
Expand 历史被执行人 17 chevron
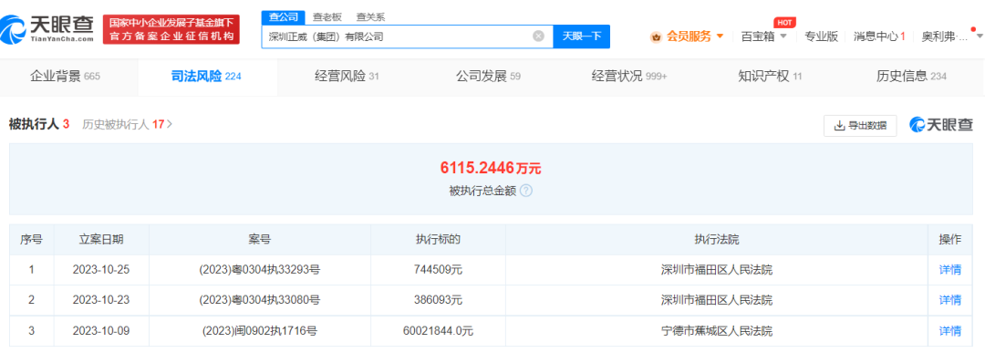click(170, 124)
